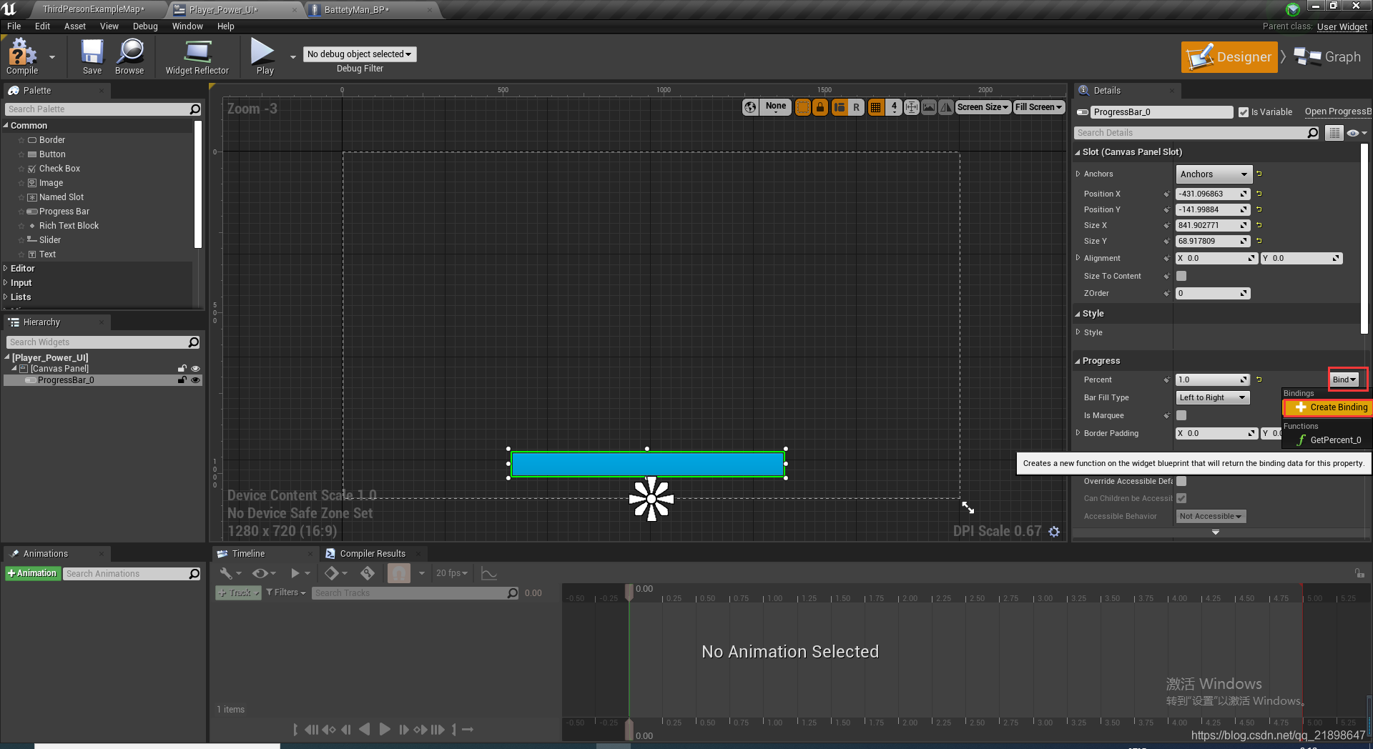
Task: Toggle visibility of ProgressBar_0 in Hierarchy
Action: pos(195,380)
